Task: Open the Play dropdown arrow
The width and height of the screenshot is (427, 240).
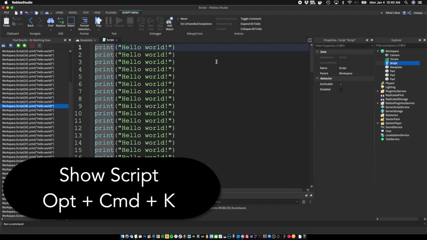Action: pyautogui.click(x=99, y=30)
